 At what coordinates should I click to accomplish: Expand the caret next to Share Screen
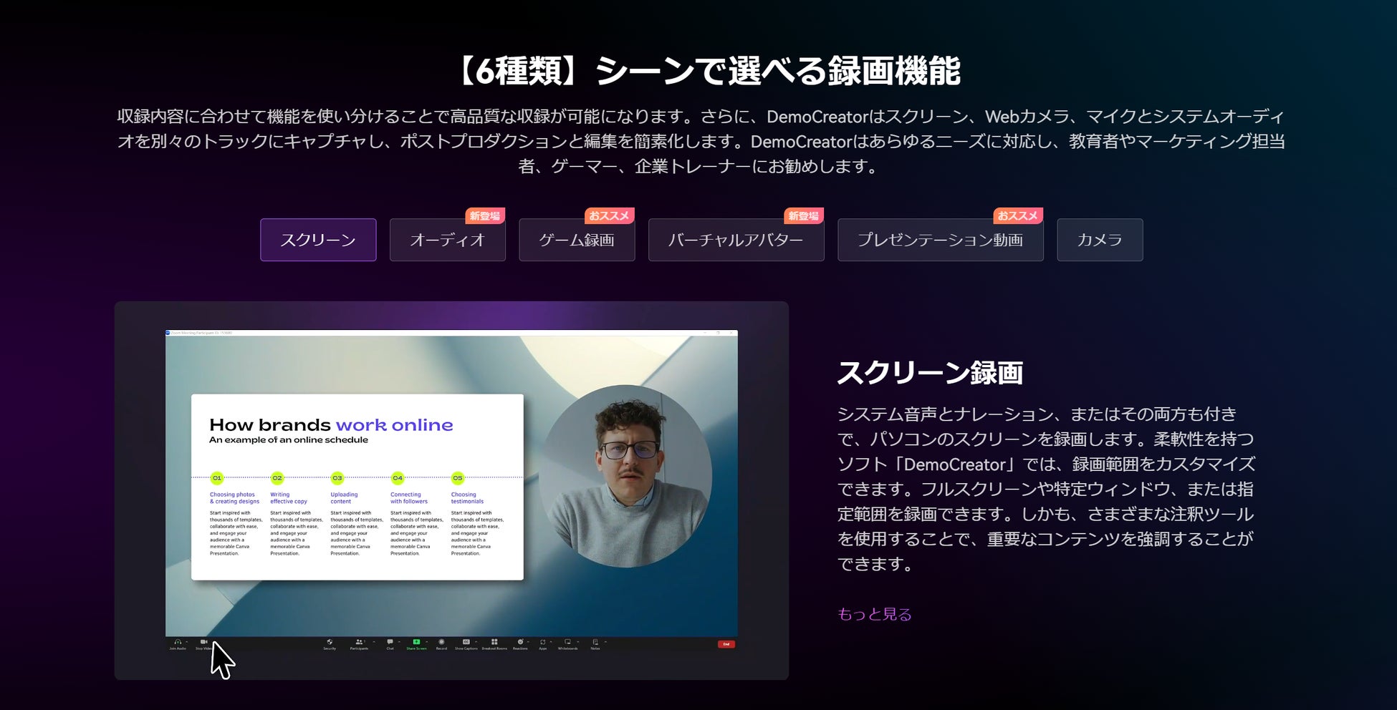click(427, 642)
